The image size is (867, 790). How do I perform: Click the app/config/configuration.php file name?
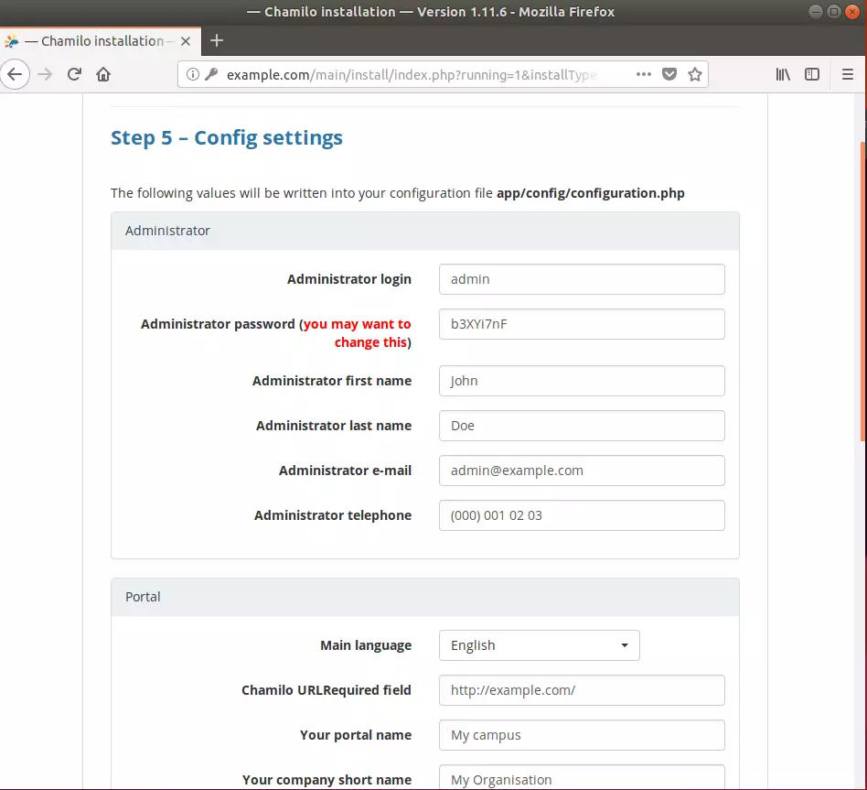[x=591, y=193]
